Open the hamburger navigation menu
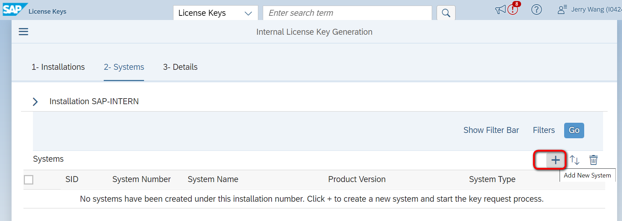The width and height of the screenshot is (622, 221). pyautogui.click(x=23, y=32)
